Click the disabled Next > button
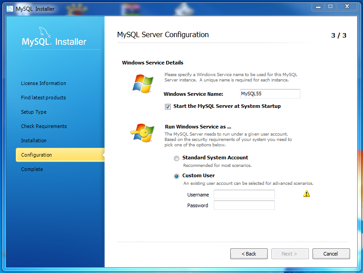The width and height of the screenshot is (363, 273). click(x=290, y=254)
